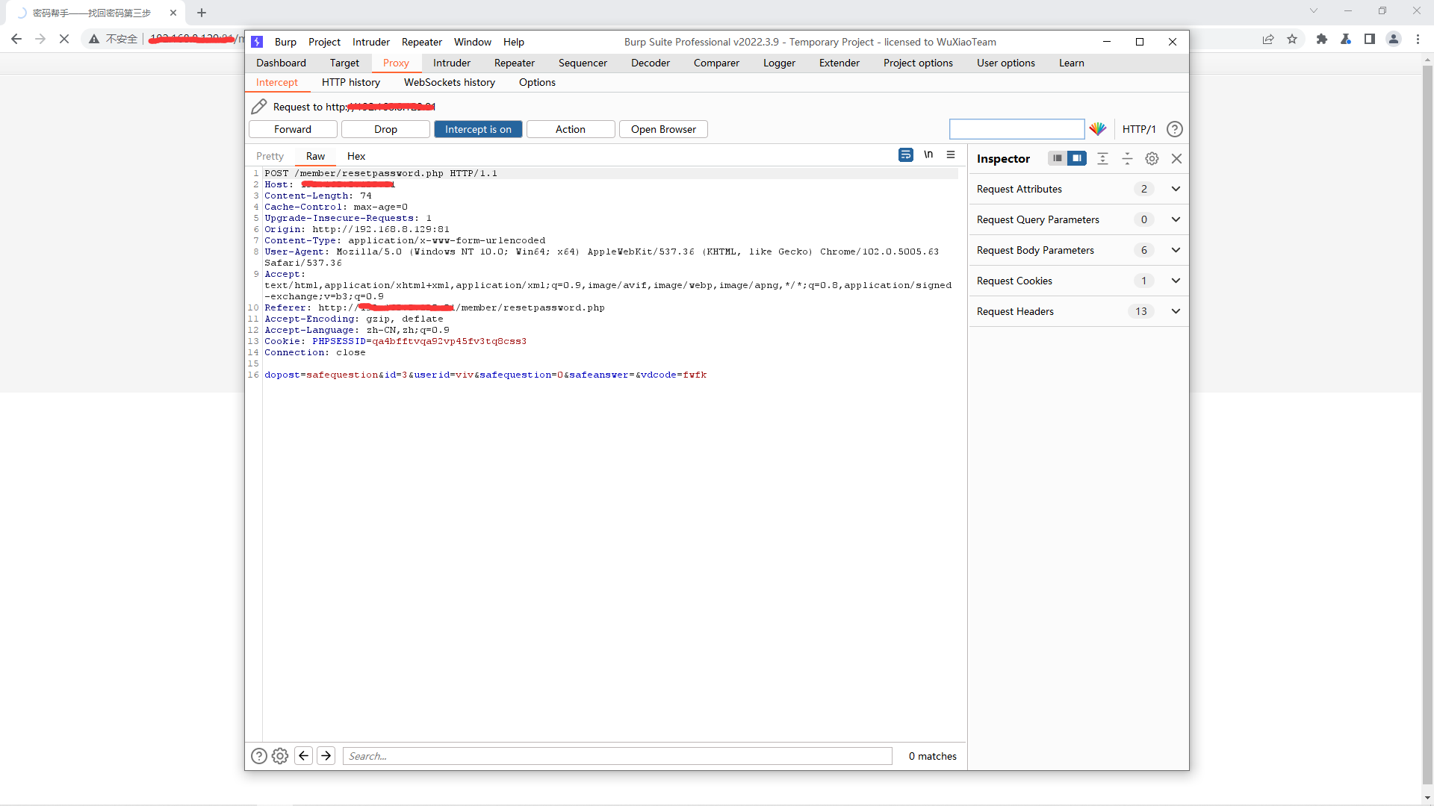Viewport: 1434px width, 806px height.
Task: Expand Request Headers section
Action: pos(1176,311)
